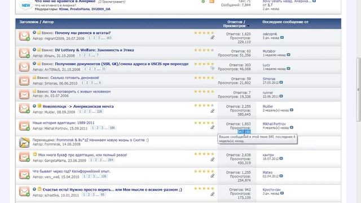The height and width of the screenshot is (203, 361).
Task: Open thread 'Наша история адаптации: 1989-2011'
Action: tap(63, 123)
